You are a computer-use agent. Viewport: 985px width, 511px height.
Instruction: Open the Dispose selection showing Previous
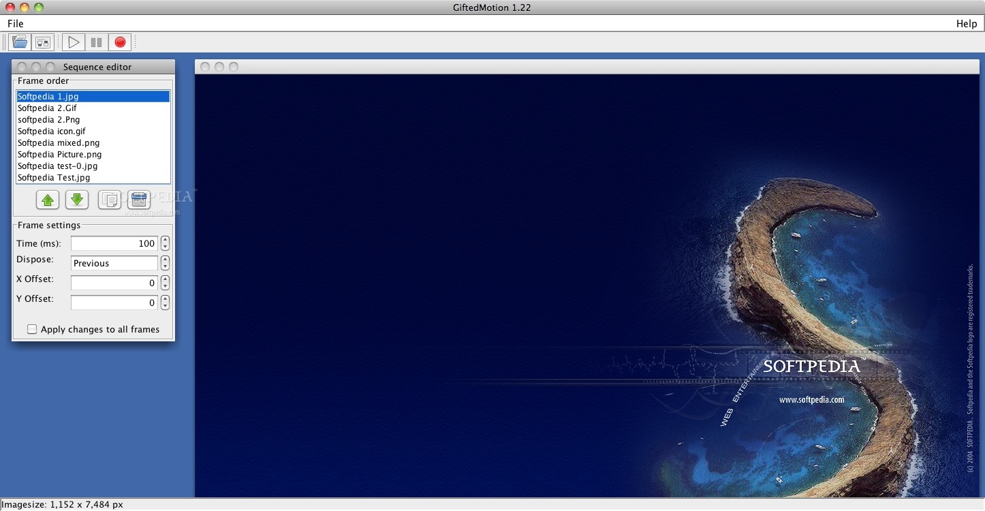(x=114, y=263)
